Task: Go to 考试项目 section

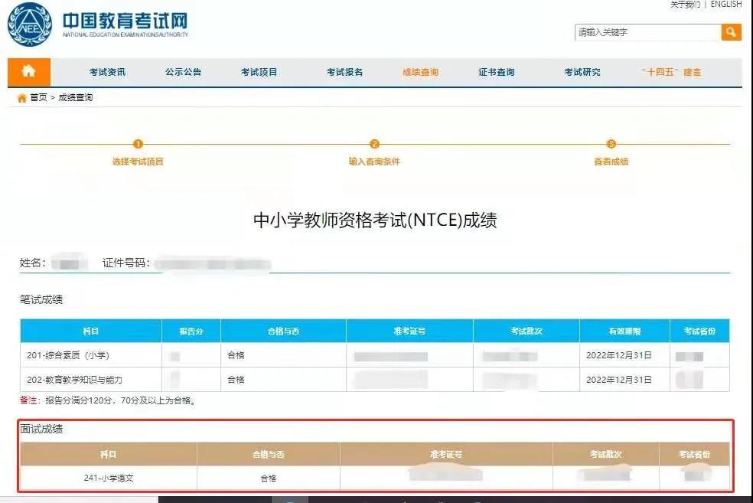Action: 259,73
